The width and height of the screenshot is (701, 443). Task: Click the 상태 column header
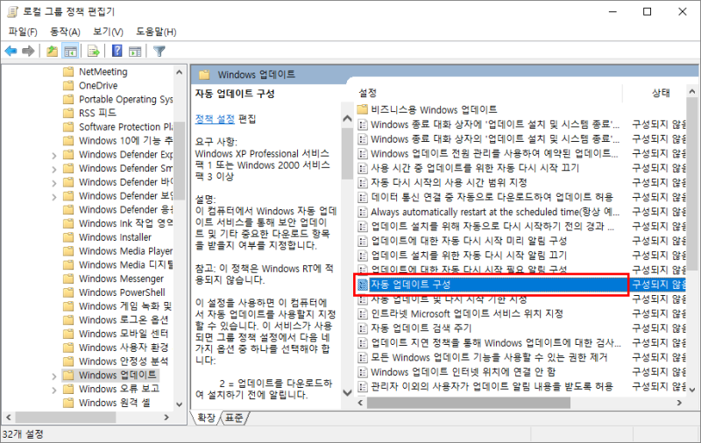coord(662,93)
